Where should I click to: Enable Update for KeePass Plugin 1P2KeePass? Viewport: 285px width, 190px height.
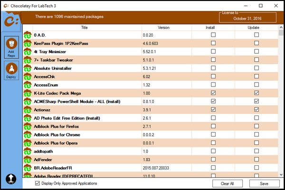256,43
